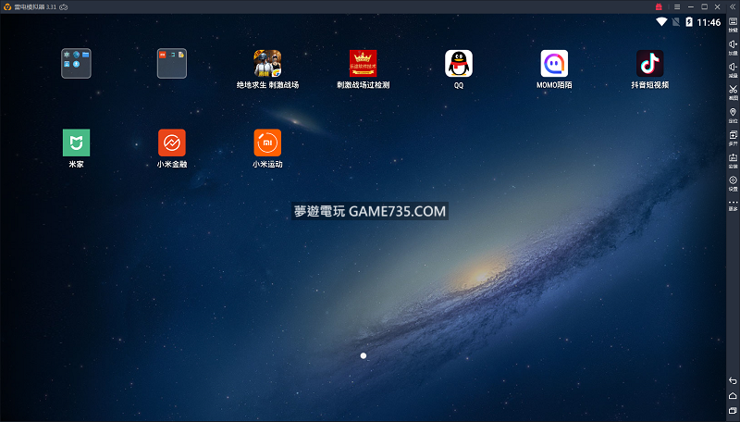The image size is (740, 422).
Task: Click the gamepad icon beside the emulator title
Action: point(64,7)
